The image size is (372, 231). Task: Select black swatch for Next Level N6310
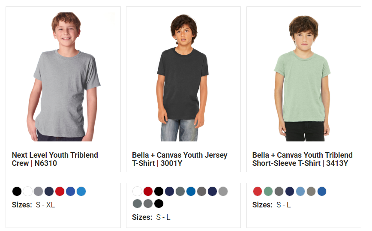pyautogui.click(x=17, y=191)
